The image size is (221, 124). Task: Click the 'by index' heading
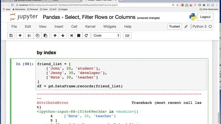click(x=46, y=53)
